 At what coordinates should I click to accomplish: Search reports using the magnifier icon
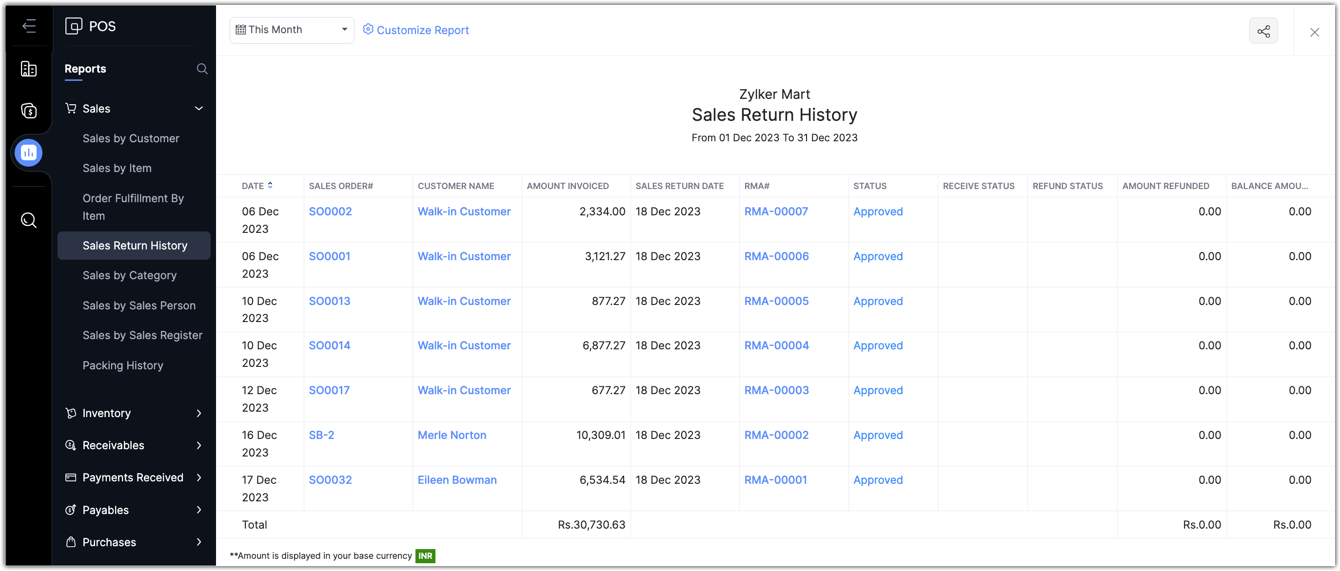202,69
